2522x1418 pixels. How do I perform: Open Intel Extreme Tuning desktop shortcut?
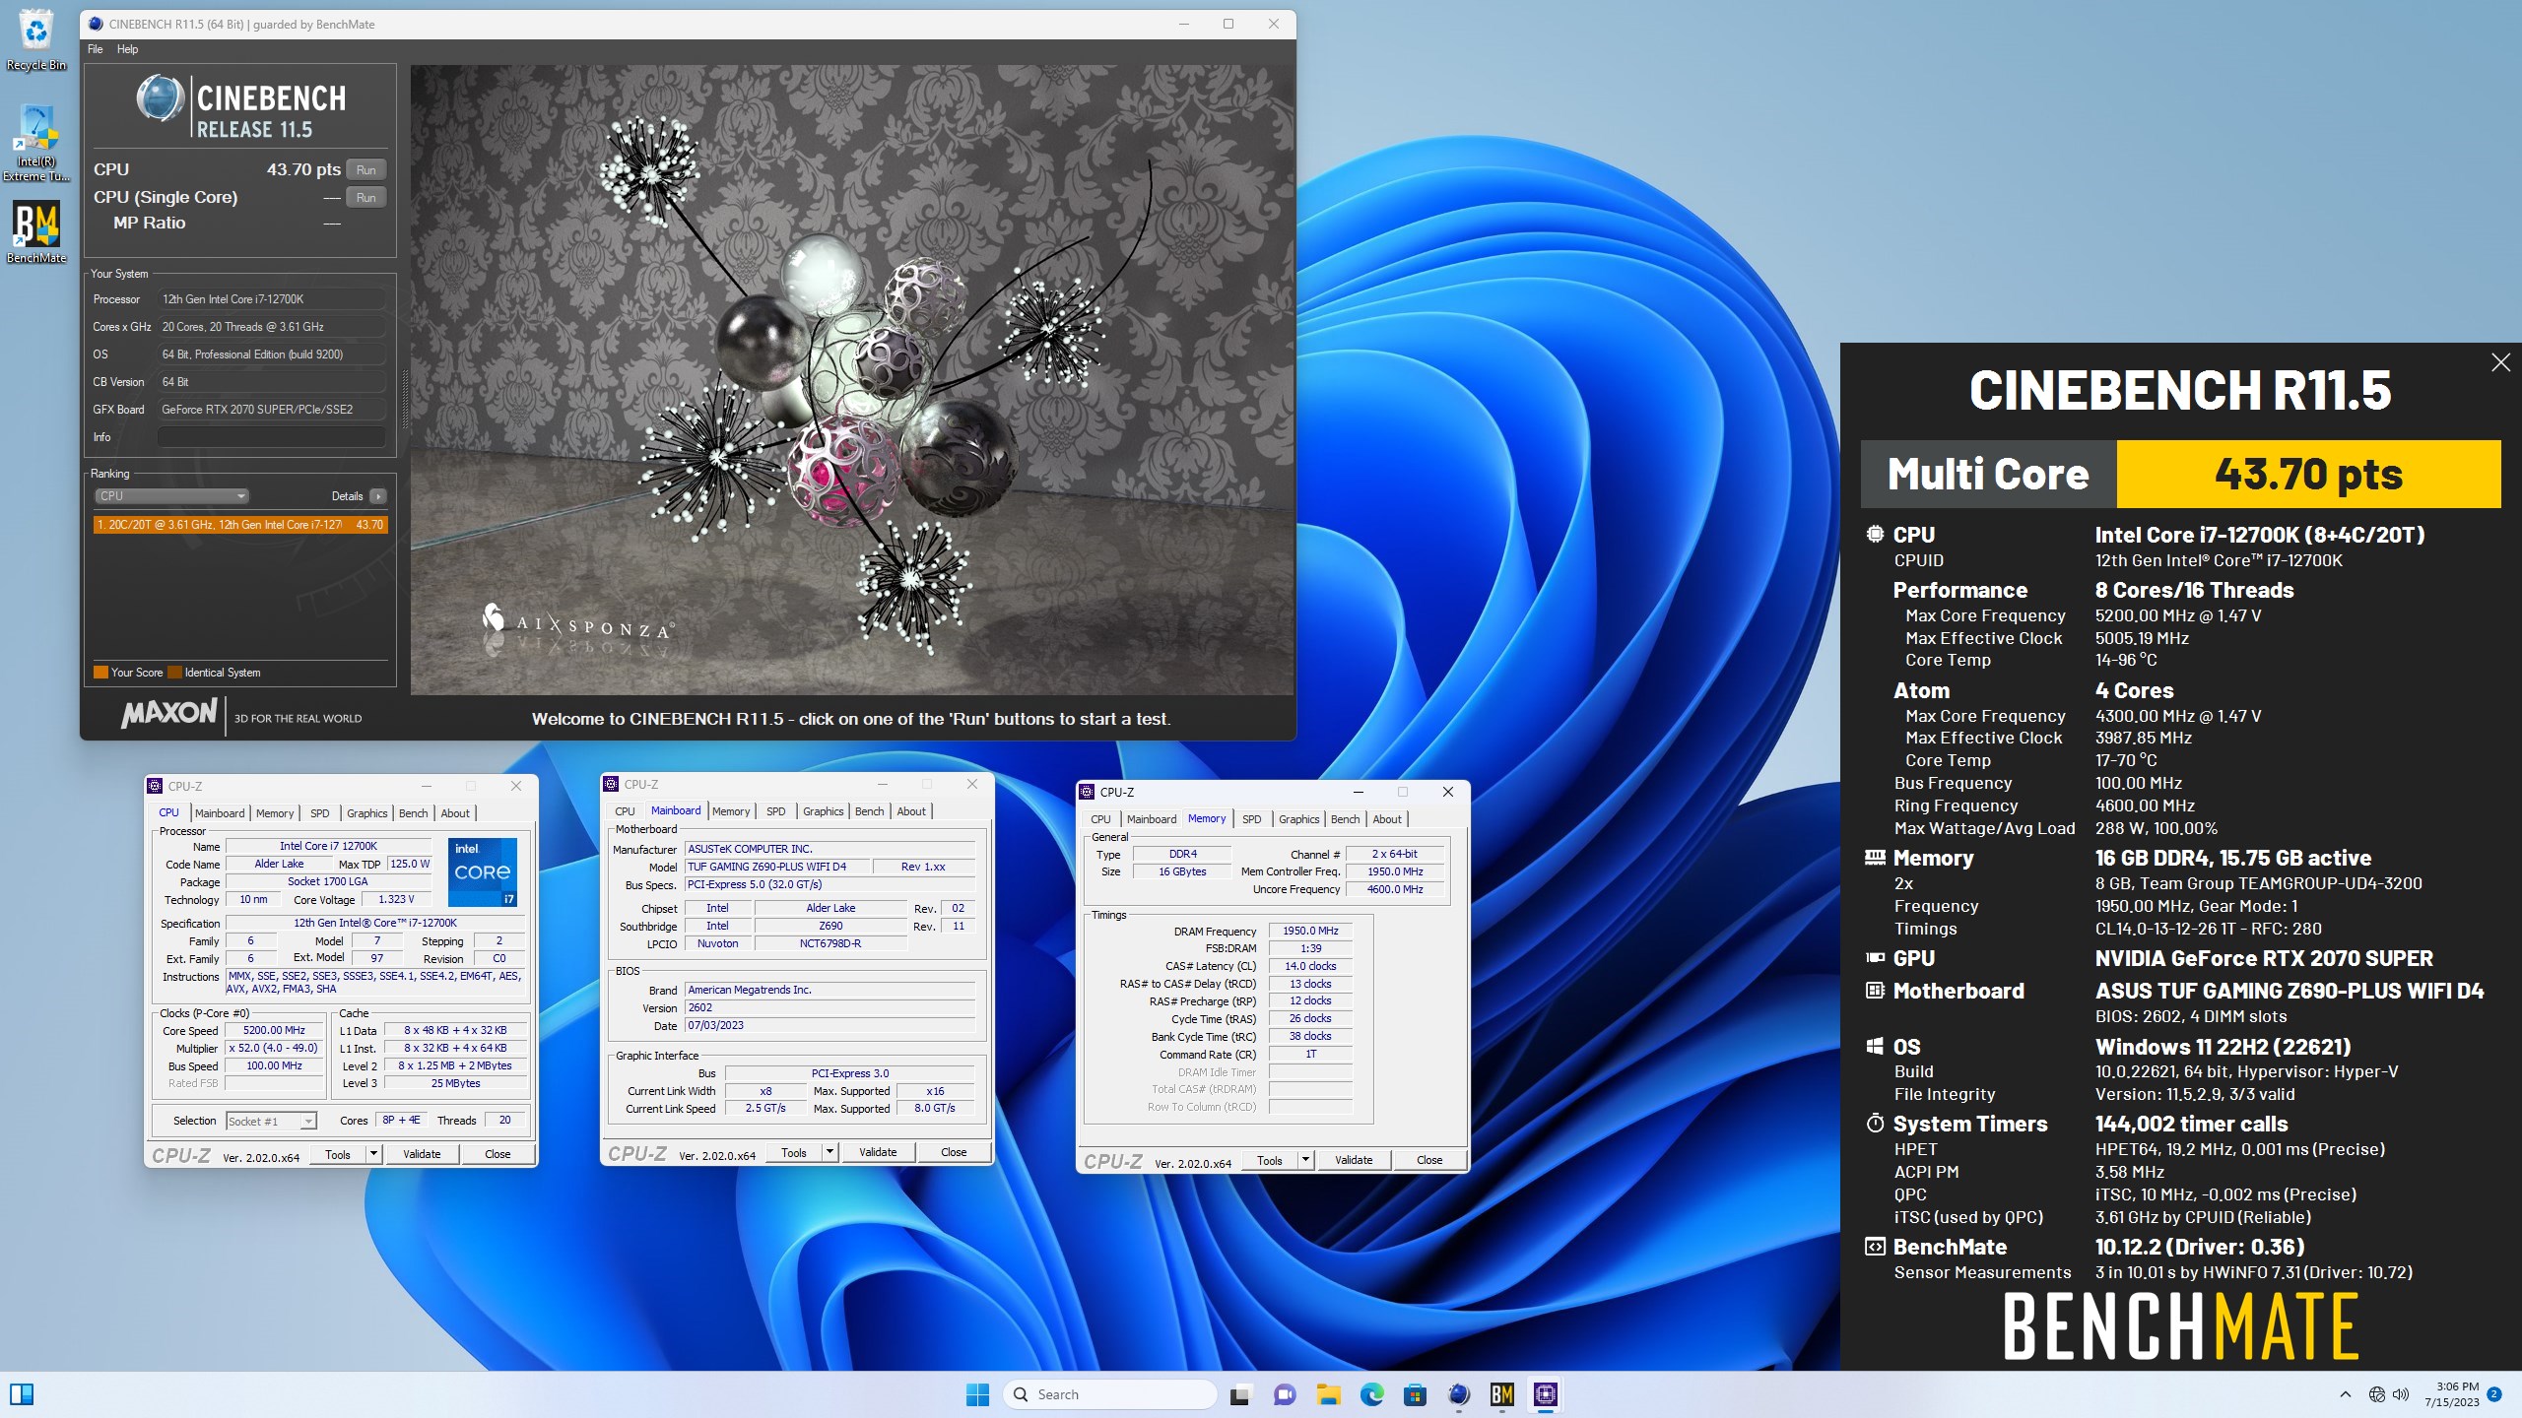click(36, 144)
